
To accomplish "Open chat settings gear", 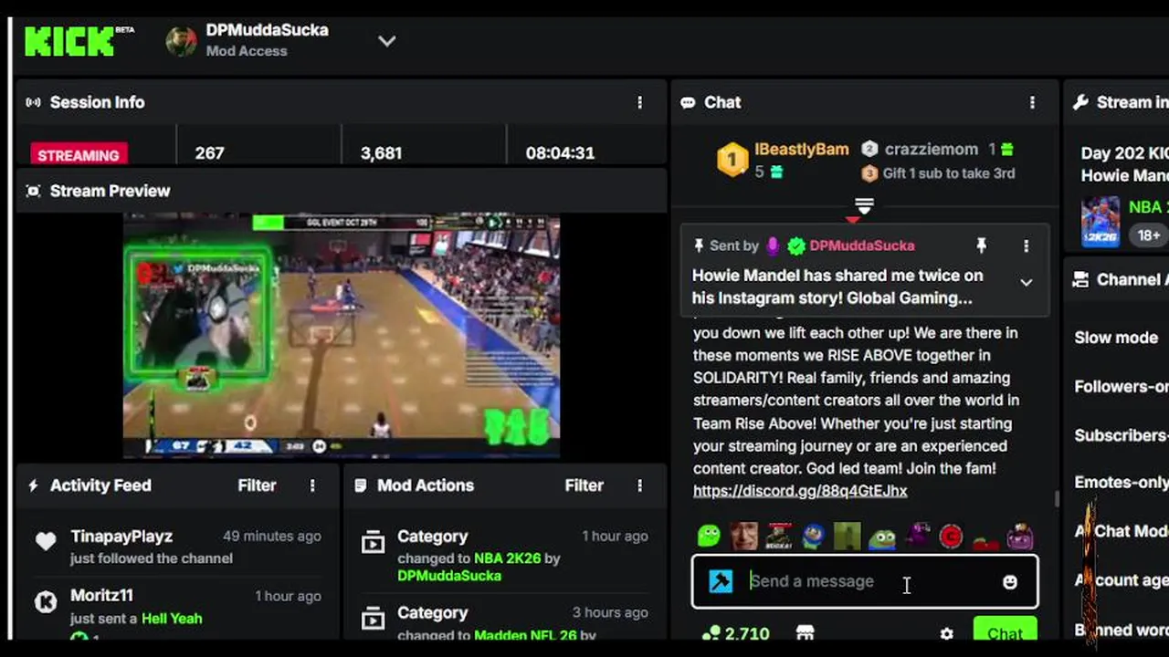I will (x=946, y=633).
